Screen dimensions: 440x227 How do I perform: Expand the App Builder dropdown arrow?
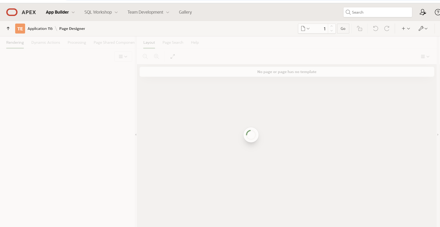click(x=73, y=12)
